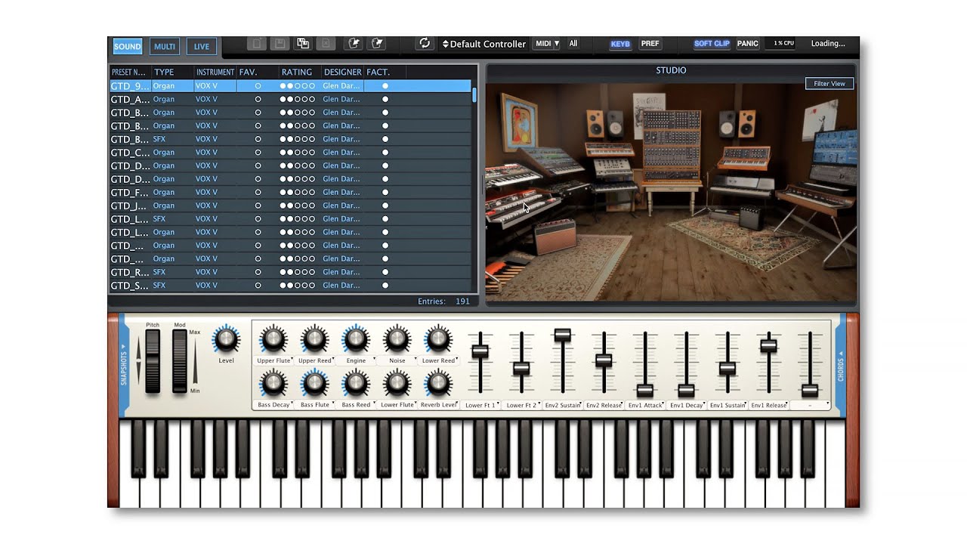Toggle the KEYB keyboard display button
967x544 pixels.
coord(620,44)
